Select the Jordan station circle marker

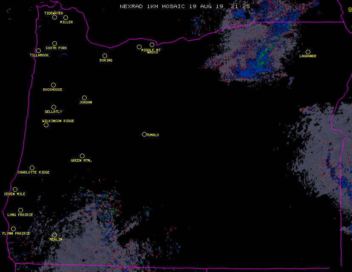pyautogui.click(x=84, y=98)
